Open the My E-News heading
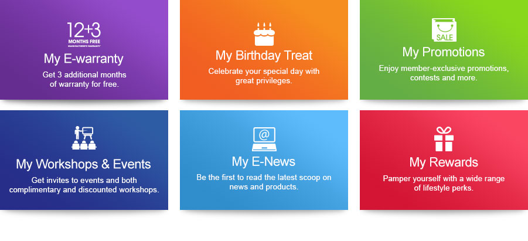528x241 pixels. 264,161
